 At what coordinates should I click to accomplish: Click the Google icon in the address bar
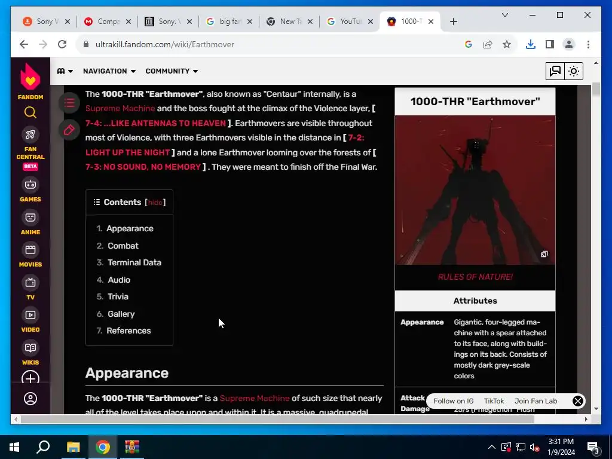[469, 44]
